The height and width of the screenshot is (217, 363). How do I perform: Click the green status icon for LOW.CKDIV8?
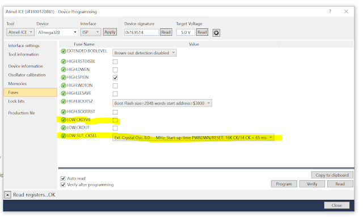(64, 120)
